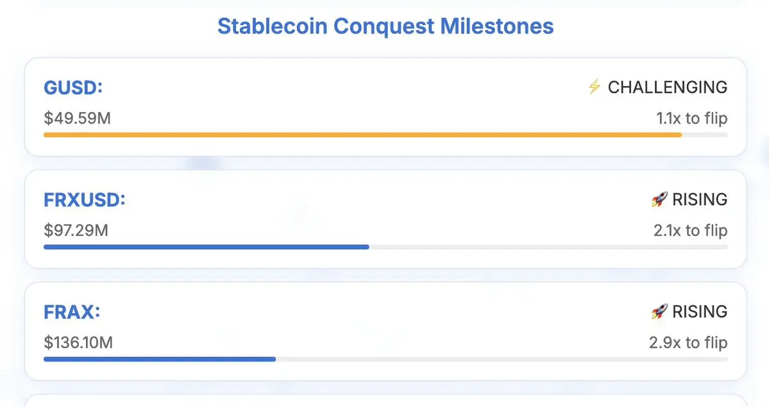Viewport: 769px width, 407px height.
Task: Click the blue FRXUSD progress bar
Action: pos(206,247)
